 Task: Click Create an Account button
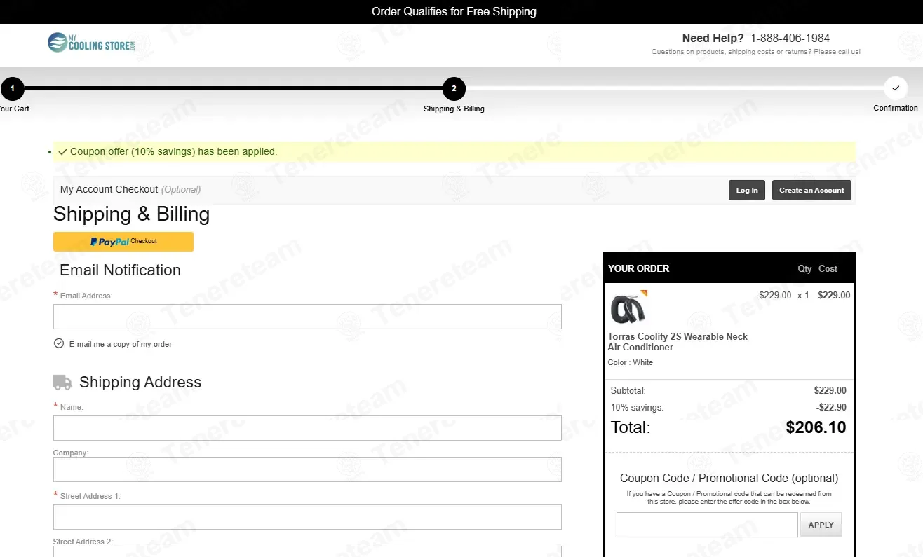click(811, 191)
